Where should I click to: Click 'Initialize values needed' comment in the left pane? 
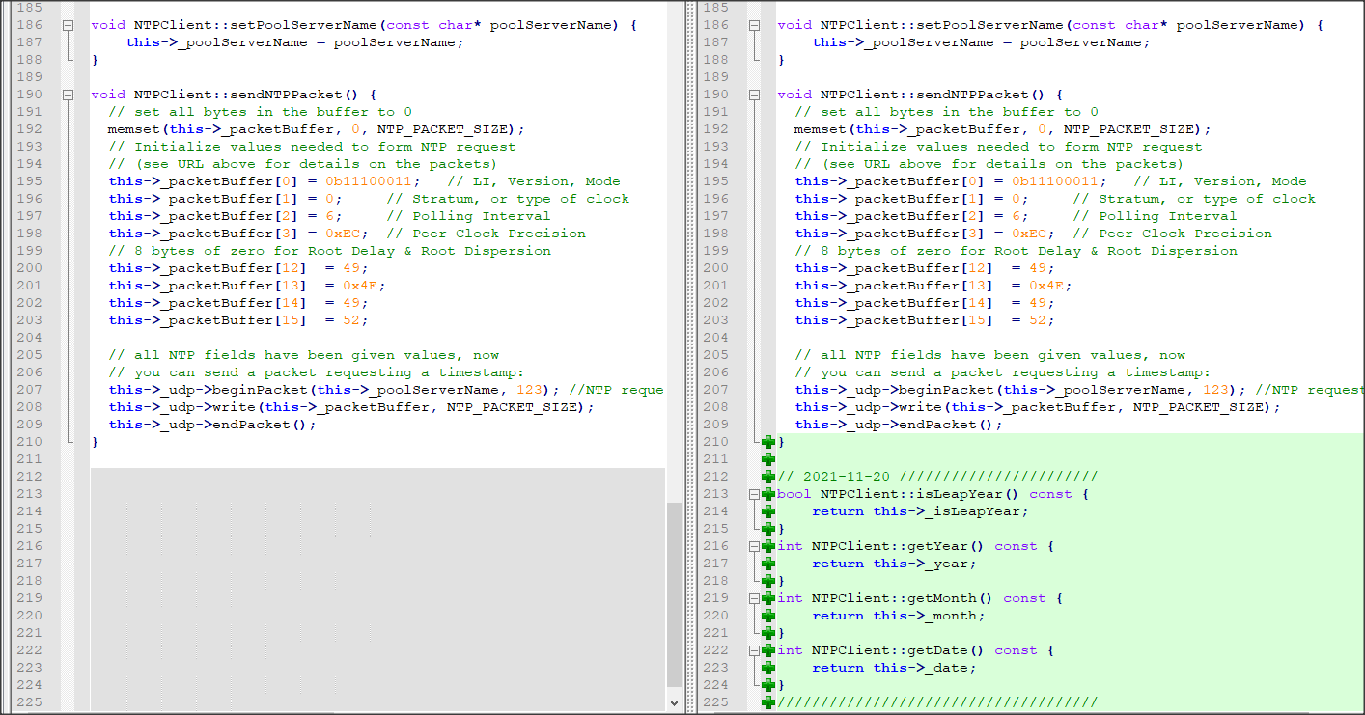(x=312, y=147)
